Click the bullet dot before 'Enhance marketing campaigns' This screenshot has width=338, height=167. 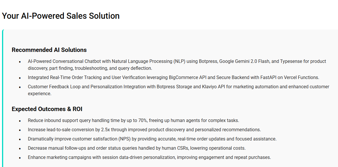coord(20,158)
